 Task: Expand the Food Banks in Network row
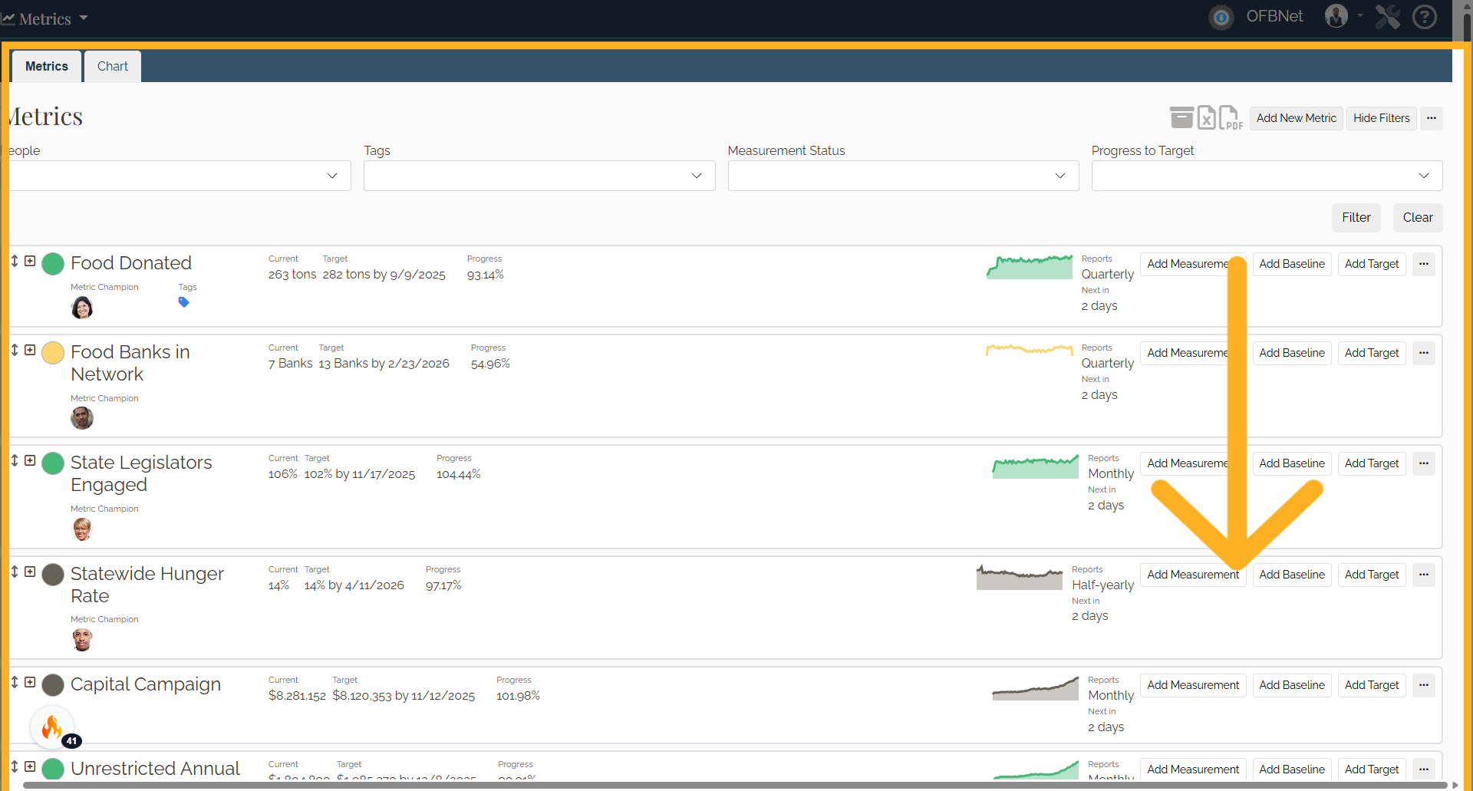coord(30,350)
